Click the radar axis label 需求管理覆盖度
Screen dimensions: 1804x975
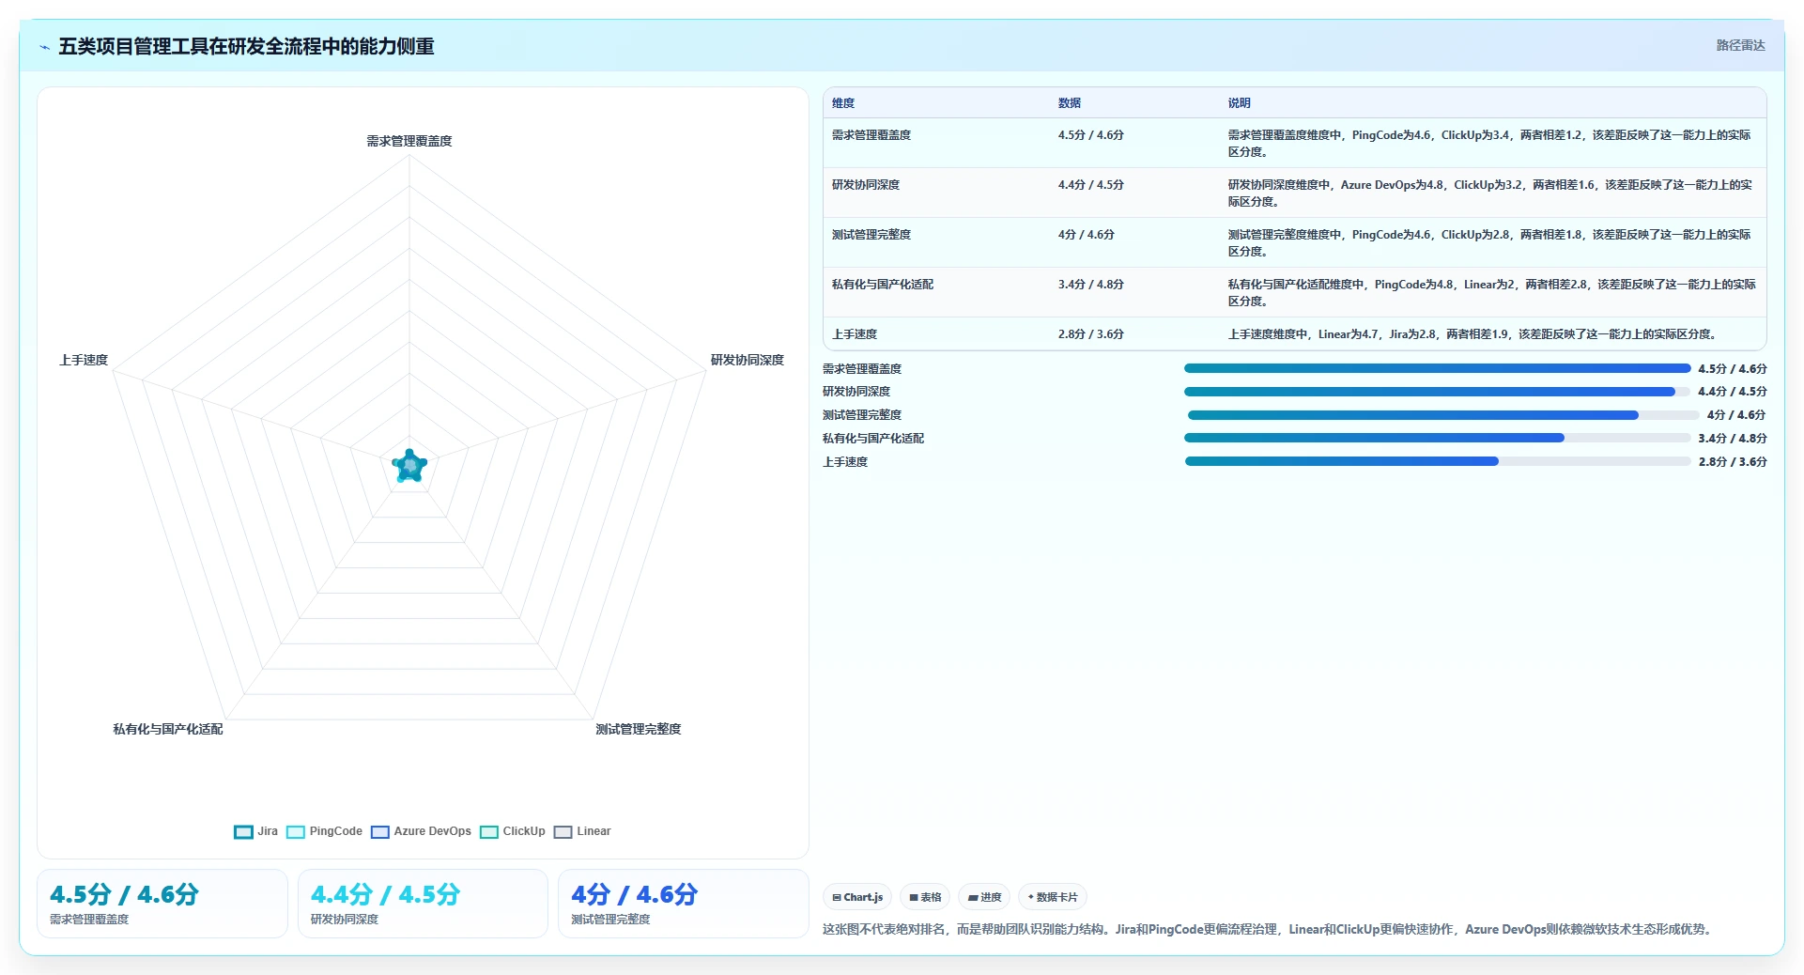pyautogui.click(x=409, y=141)
